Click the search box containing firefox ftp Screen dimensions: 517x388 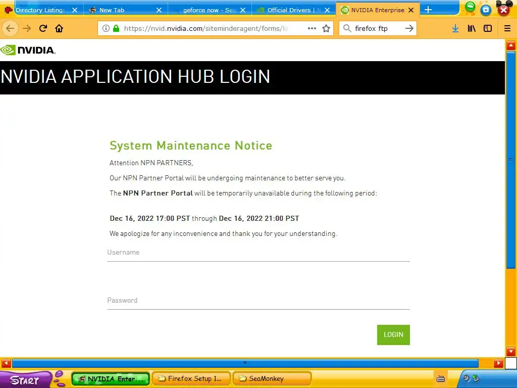click(378, 28)
